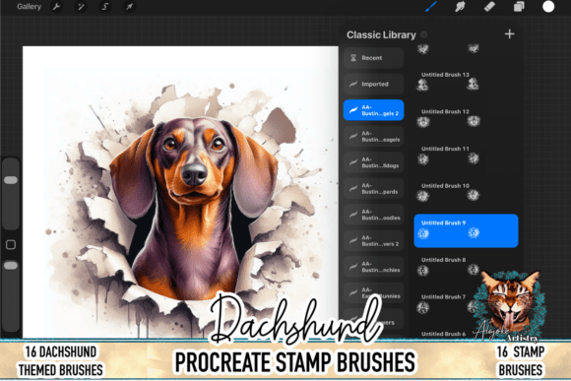Select the Eraser tool

(x=489, y=7)
